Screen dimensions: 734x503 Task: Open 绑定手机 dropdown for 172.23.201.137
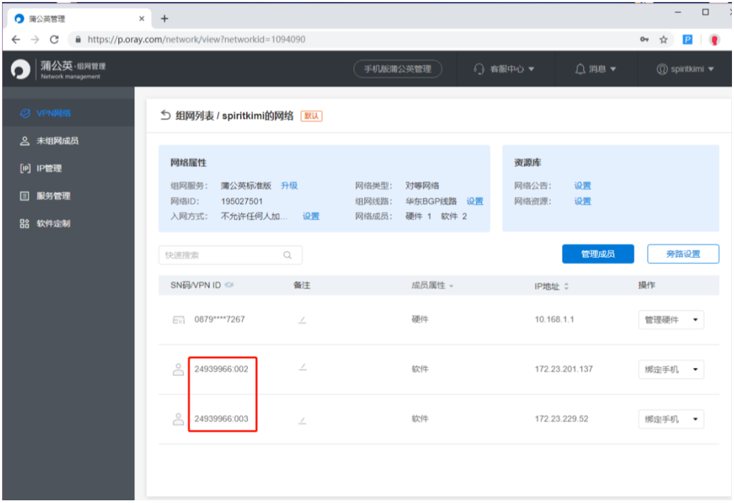tap(671, 369)
